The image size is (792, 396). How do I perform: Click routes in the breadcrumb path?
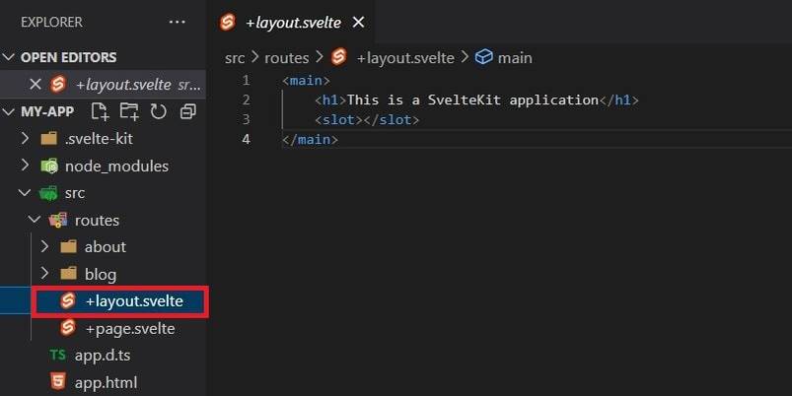click(287, 58)
